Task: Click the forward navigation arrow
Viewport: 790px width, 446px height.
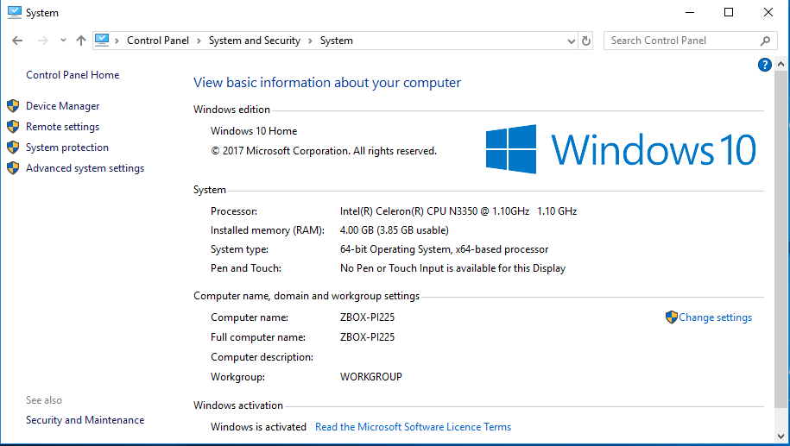Action: [x=43, y=41]
